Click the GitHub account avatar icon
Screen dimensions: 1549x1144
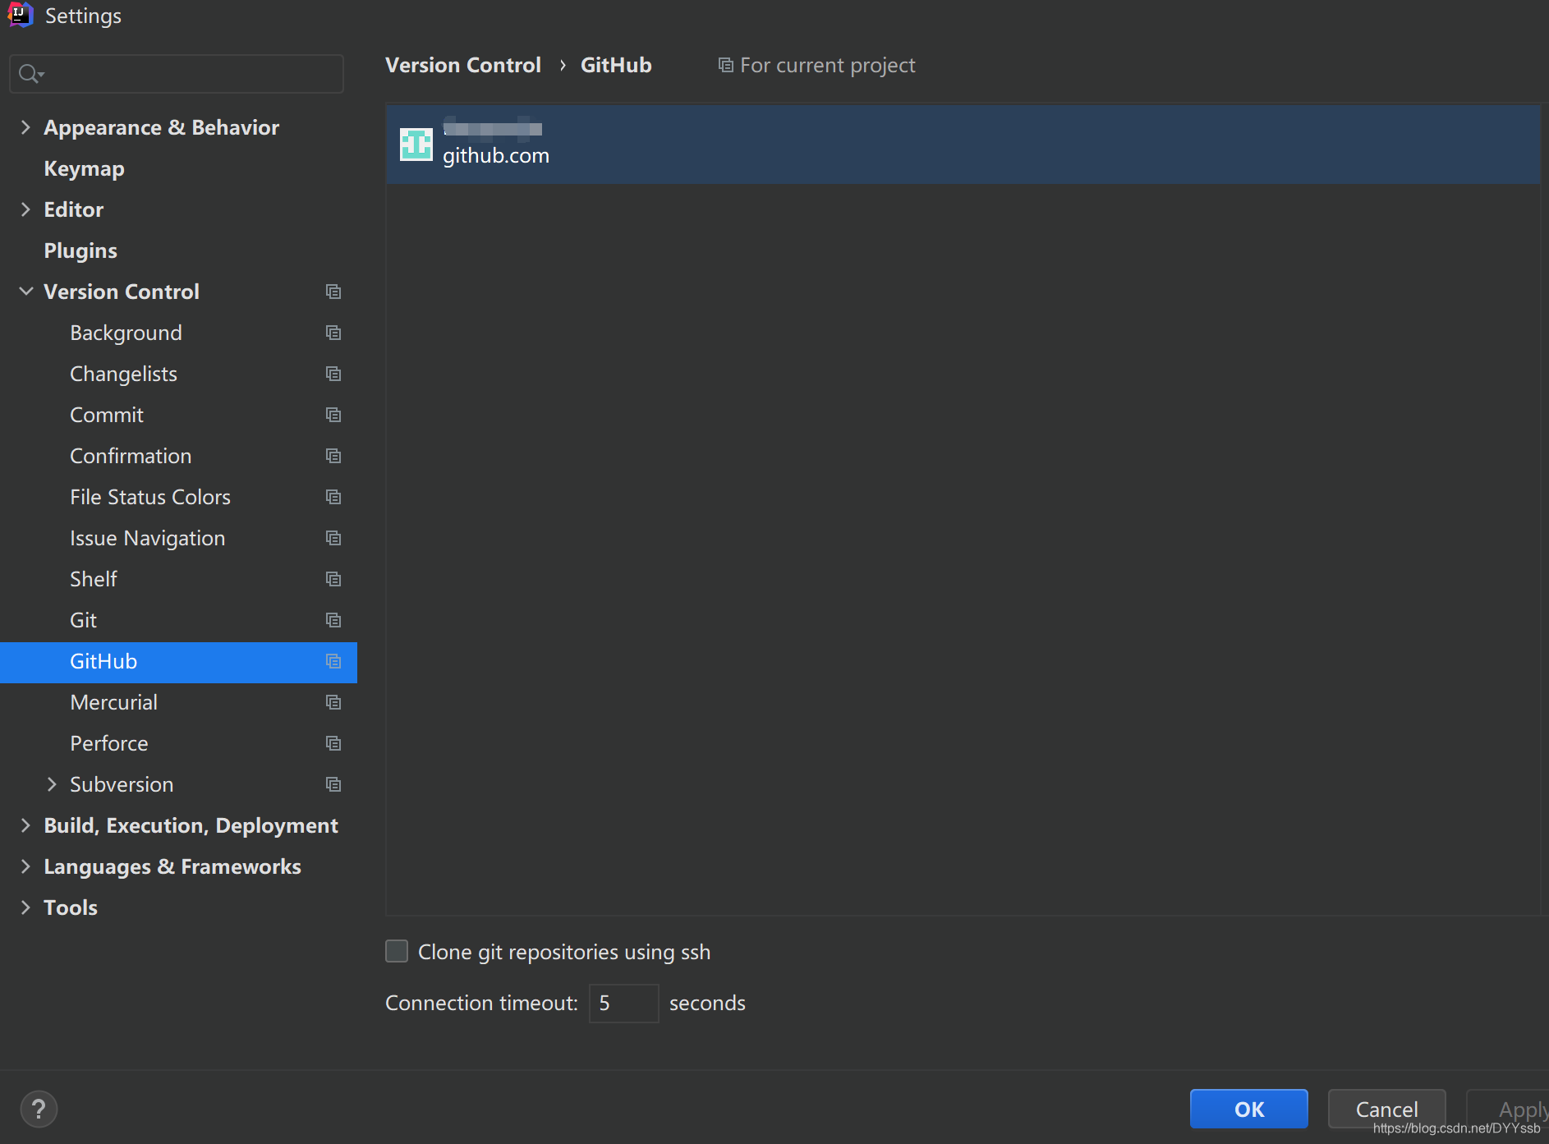coord(415,144)
